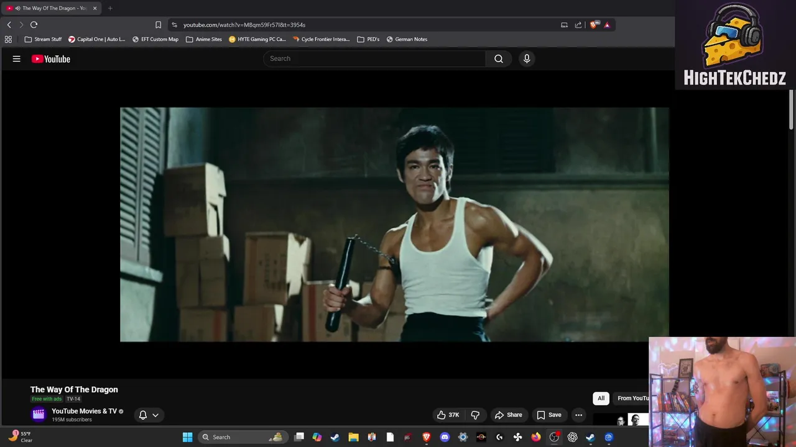The image size is (796, 447).
Task: Go forward in browser history
Action: point(21,25)
